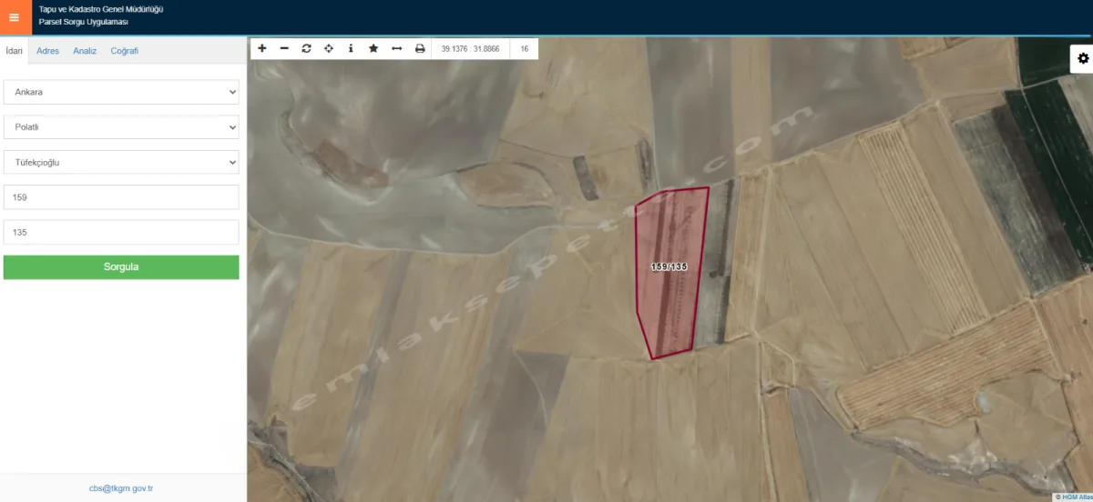Open the cbs@tkgm.gov.tr email link
Screen dimensions: 1093x502
121,488
